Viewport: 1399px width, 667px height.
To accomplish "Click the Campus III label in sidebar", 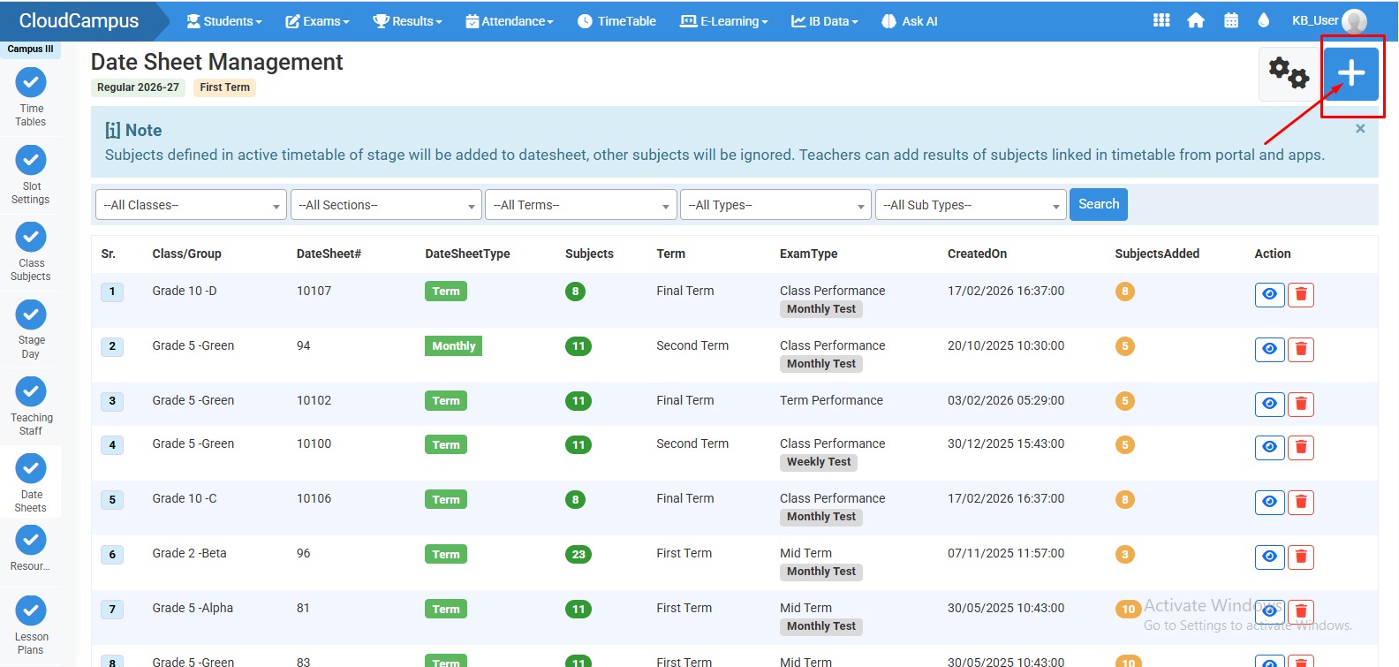I will click(x=30, y=49).
